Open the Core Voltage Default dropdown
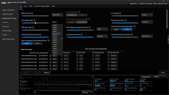 coord(147,15)
